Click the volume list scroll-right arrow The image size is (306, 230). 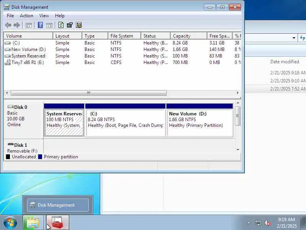coord(238,93)
